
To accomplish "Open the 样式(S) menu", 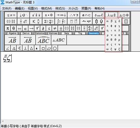I will click(x=60, y=9).
